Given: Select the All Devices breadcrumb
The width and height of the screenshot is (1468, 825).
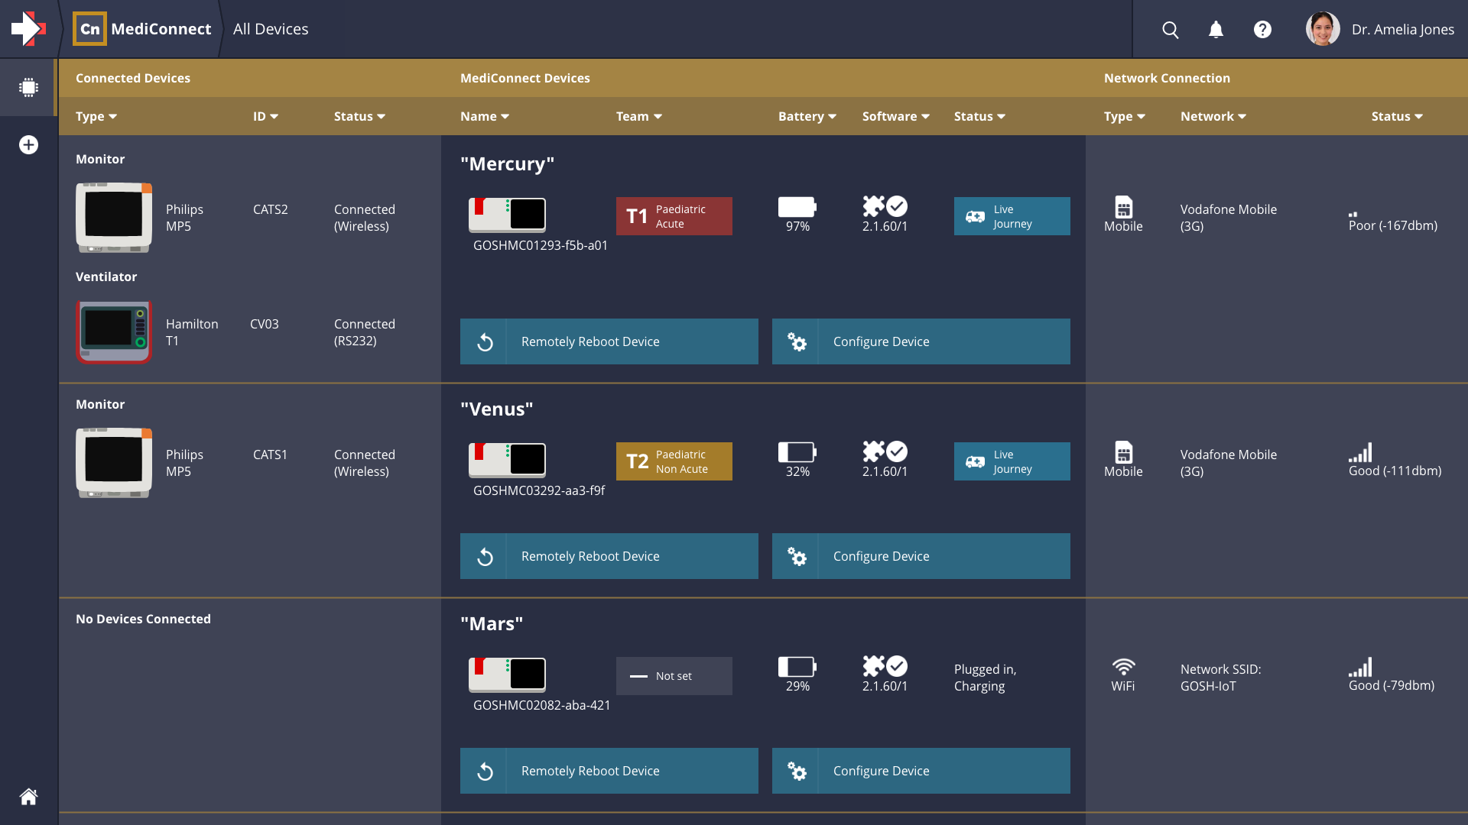Looking at the screenshot, I should pyautogui.click(x=270, y=29).
